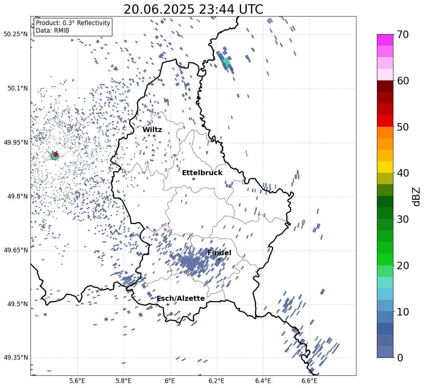This screenshot has height=388, width=425.
Task: Click the dark maroon swatch below 60
Action: [385, 86]
